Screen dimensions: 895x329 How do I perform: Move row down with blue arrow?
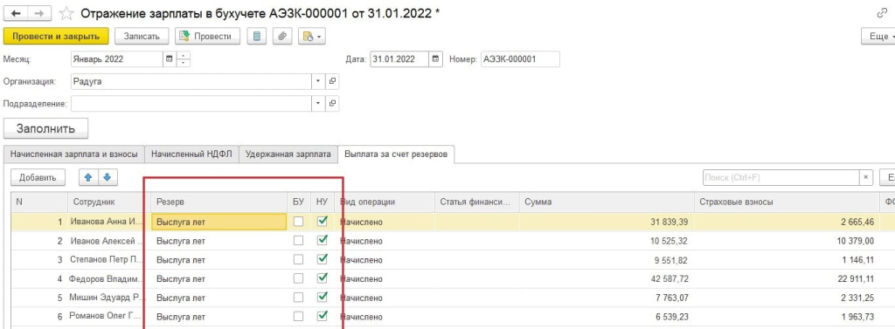(107, 177)
